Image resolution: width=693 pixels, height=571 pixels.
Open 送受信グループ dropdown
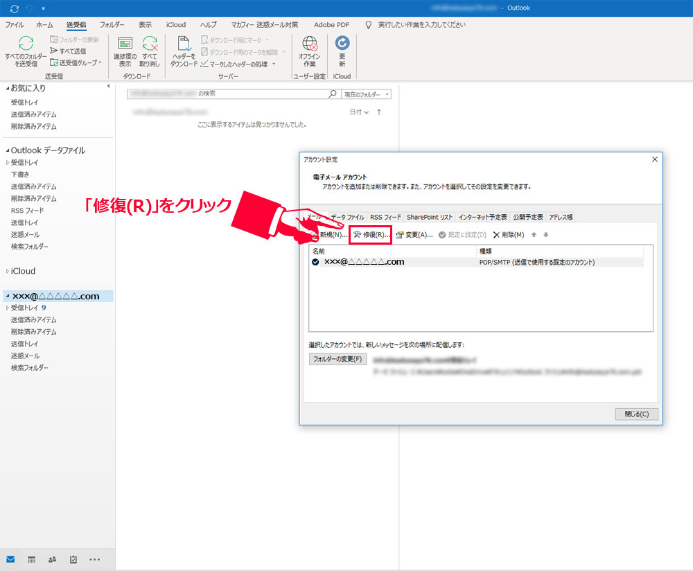tap(76, 63)
